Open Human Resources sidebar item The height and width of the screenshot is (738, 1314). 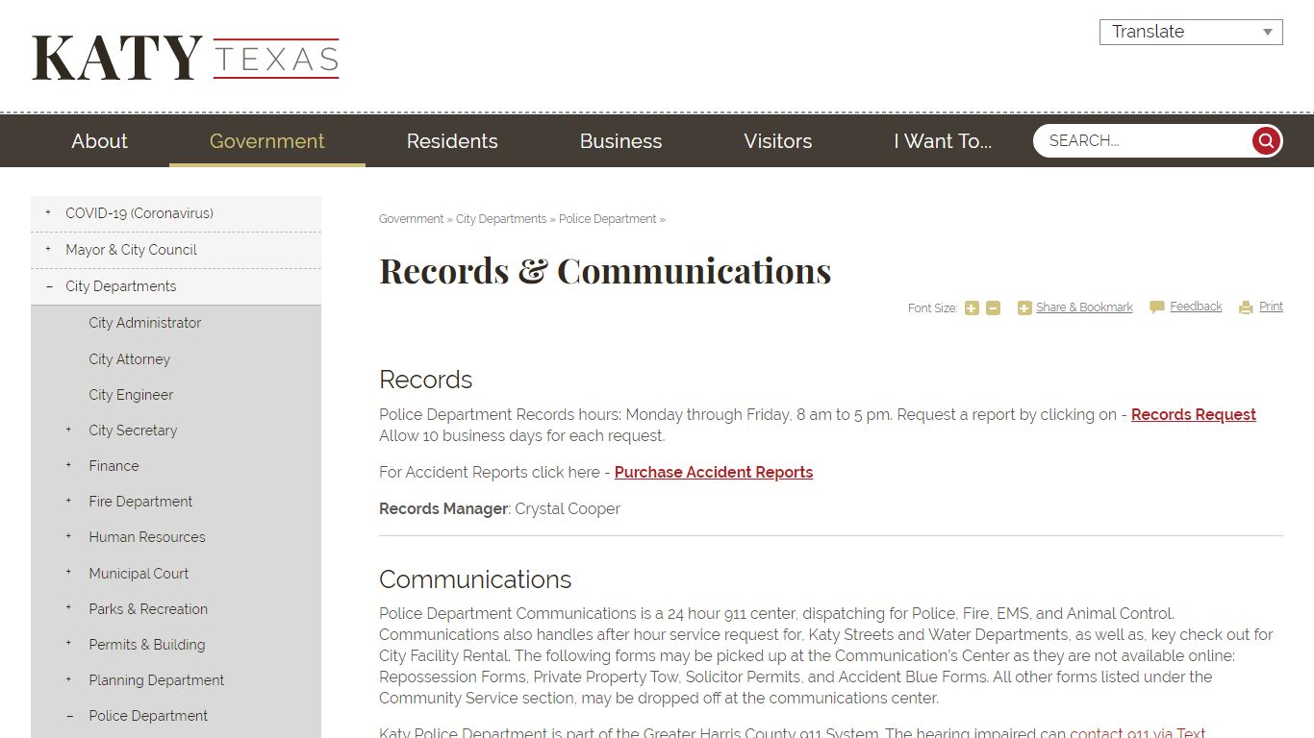(x=147, y=537)
